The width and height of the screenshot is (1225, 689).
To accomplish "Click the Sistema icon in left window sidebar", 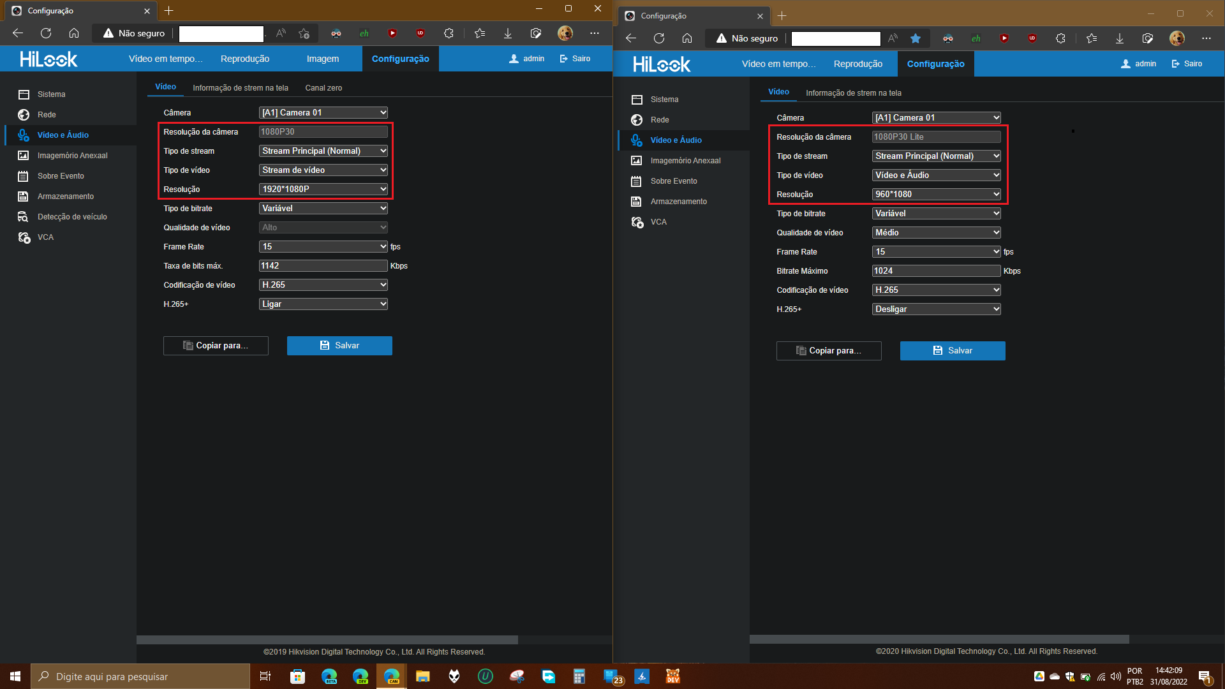I will point(24,94).
